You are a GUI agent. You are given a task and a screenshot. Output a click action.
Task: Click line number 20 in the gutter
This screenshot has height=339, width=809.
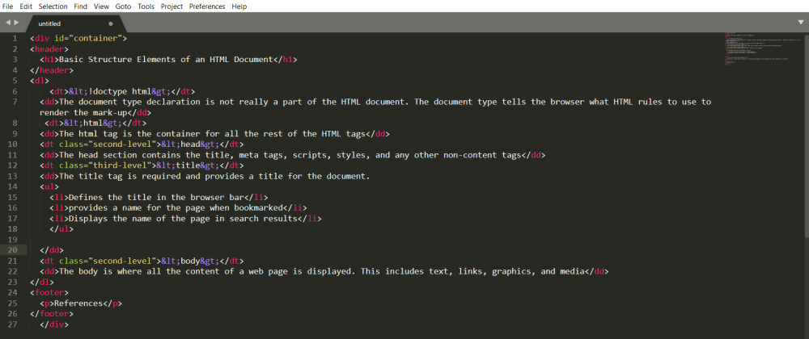13,250
